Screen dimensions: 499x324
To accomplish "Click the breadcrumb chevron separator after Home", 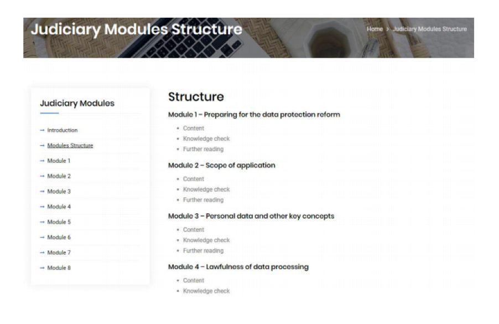I will coord(388,29).
